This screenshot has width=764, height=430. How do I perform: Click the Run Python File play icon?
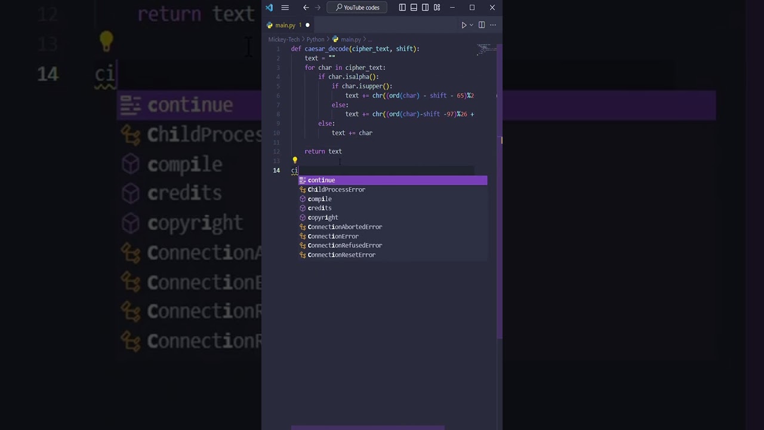coord(464,25)
